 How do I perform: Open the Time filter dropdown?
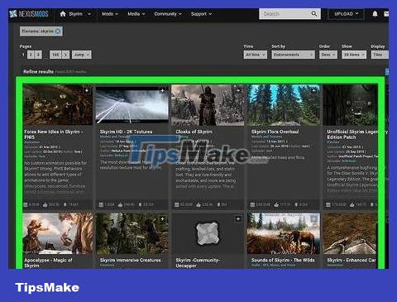[256, 55]
